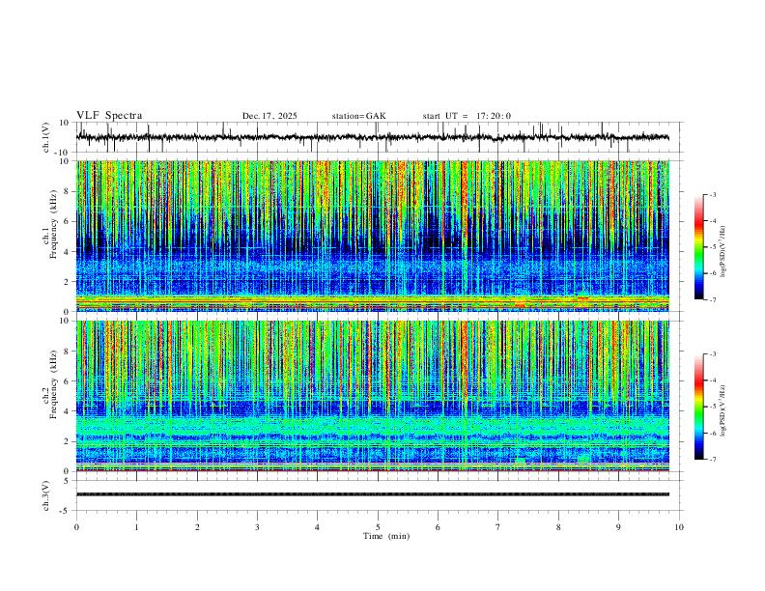Click the ch.1 voltage waveform trace
Image resolution: width=765 pixels, height=591 pixels.
coord(373,137)
